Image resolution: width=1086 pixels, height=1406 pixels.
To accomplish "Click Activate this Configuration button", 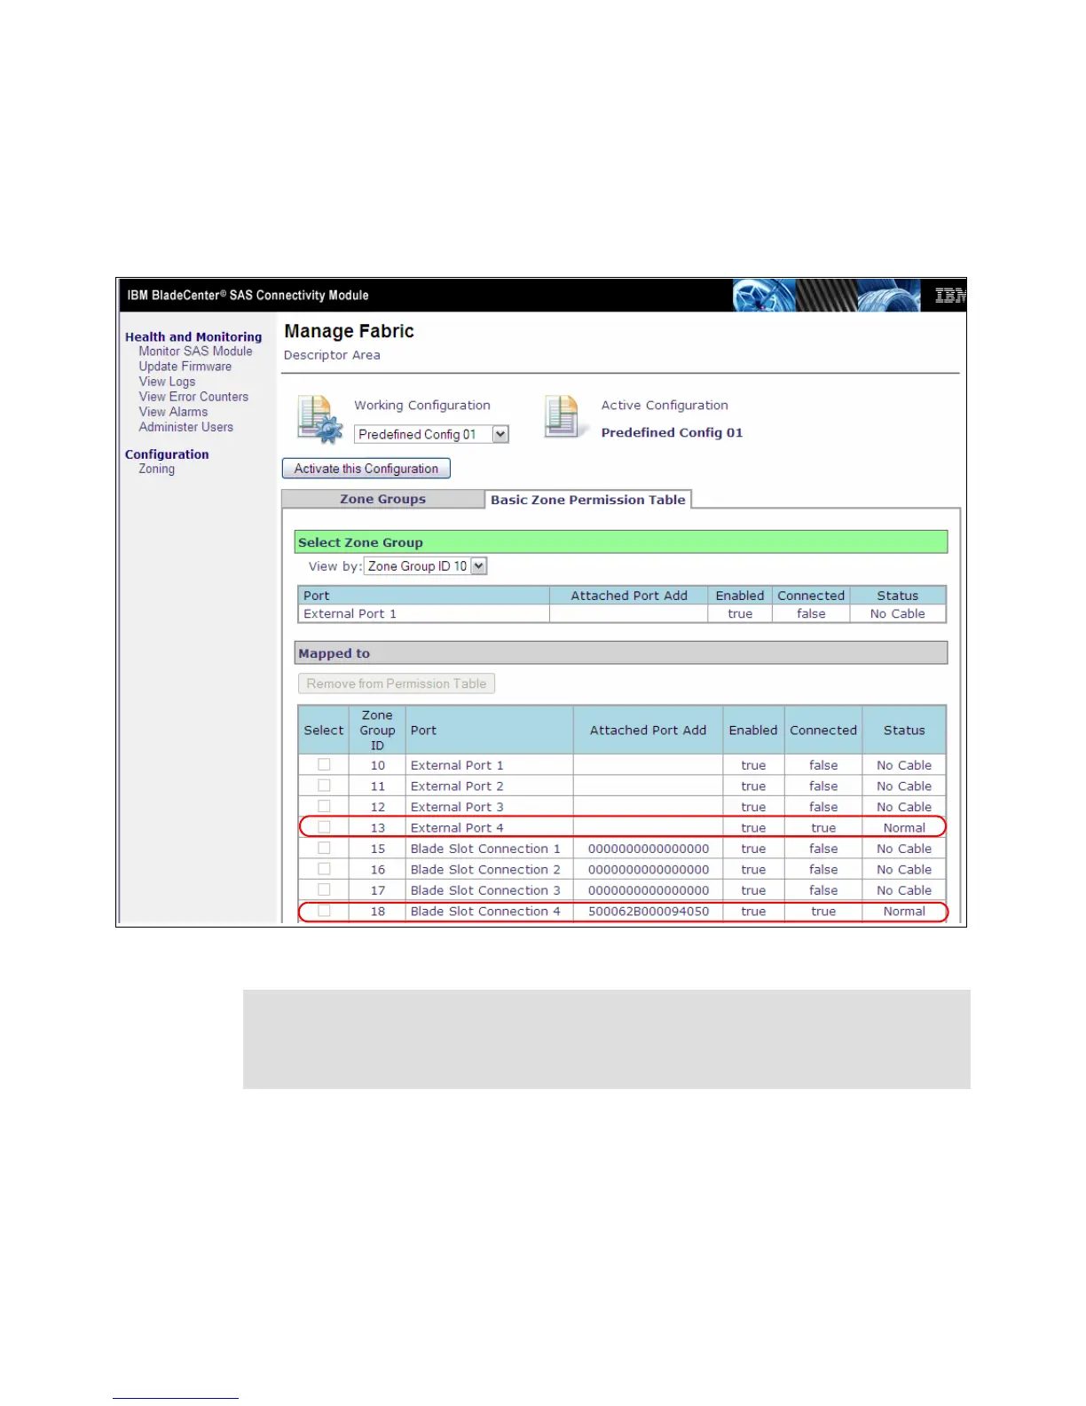I will pyautogui.click(x=366, y=469).
